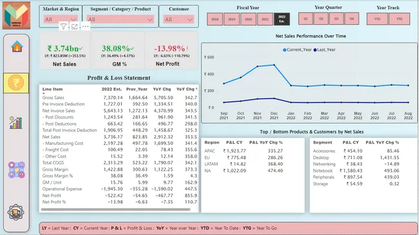Select the Total COGS row
Viewport: 419px width, 235px height.
[119, 163]
